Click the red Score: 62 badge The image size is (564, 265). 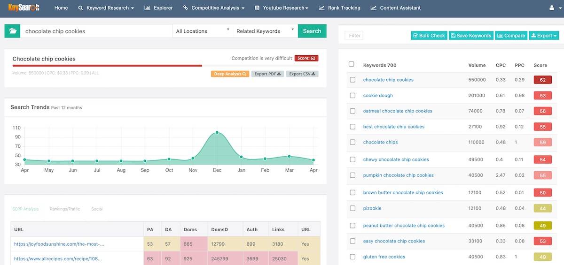306,58
